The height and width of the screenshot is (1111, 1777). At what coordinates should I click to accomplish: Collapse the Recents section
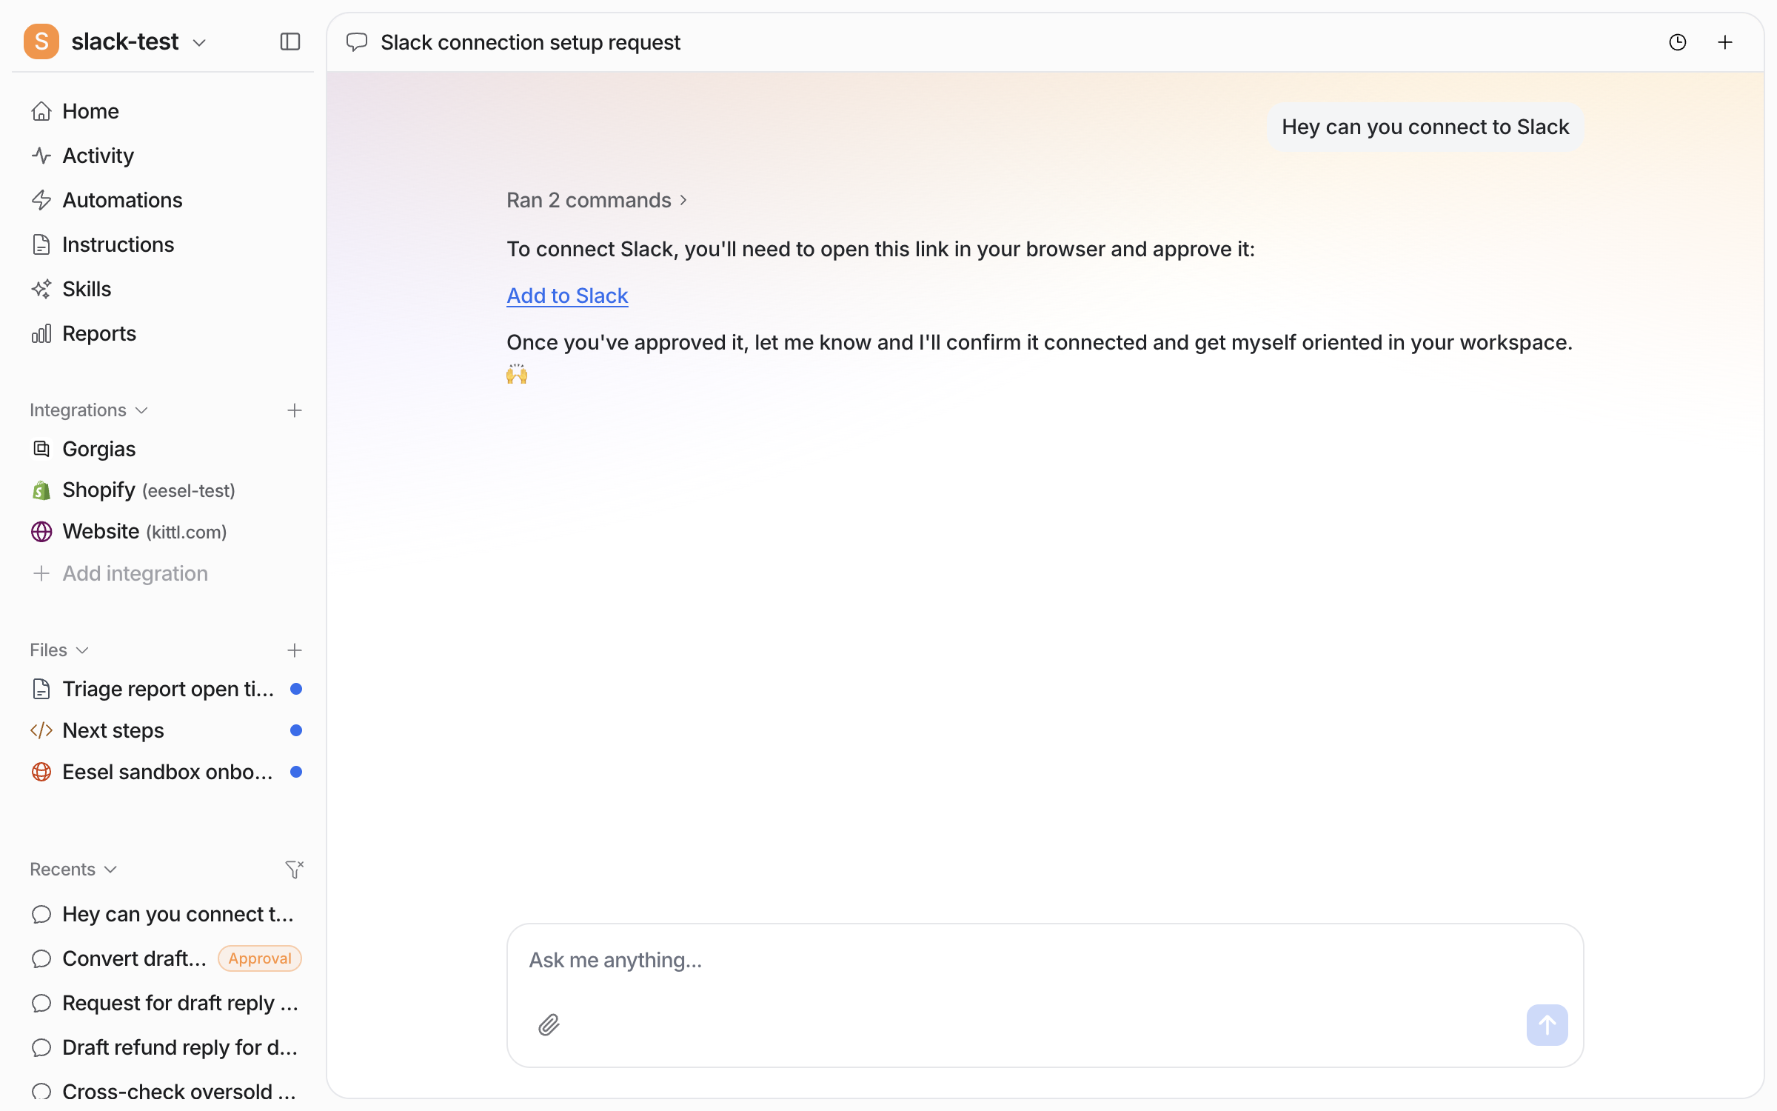point(73,869)
